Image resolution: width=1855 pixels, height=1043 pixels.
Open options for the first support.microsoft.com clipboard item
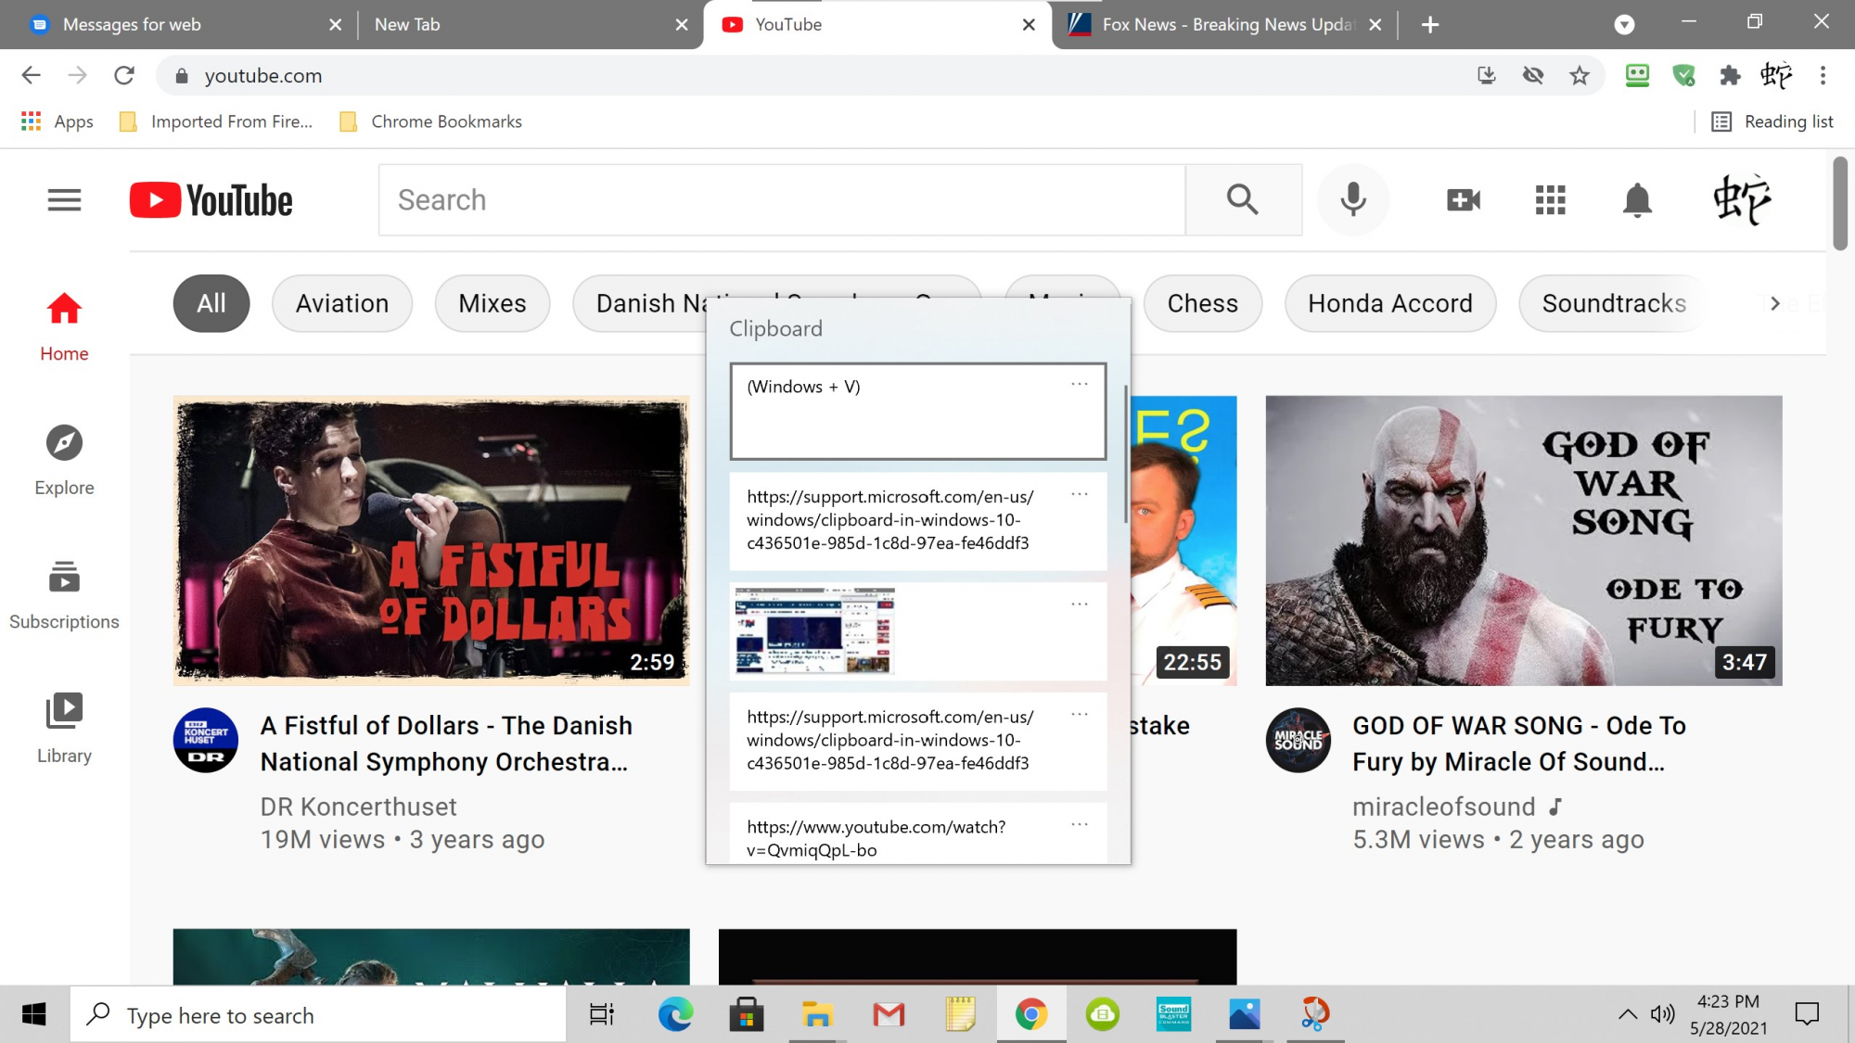(1080, 494)
